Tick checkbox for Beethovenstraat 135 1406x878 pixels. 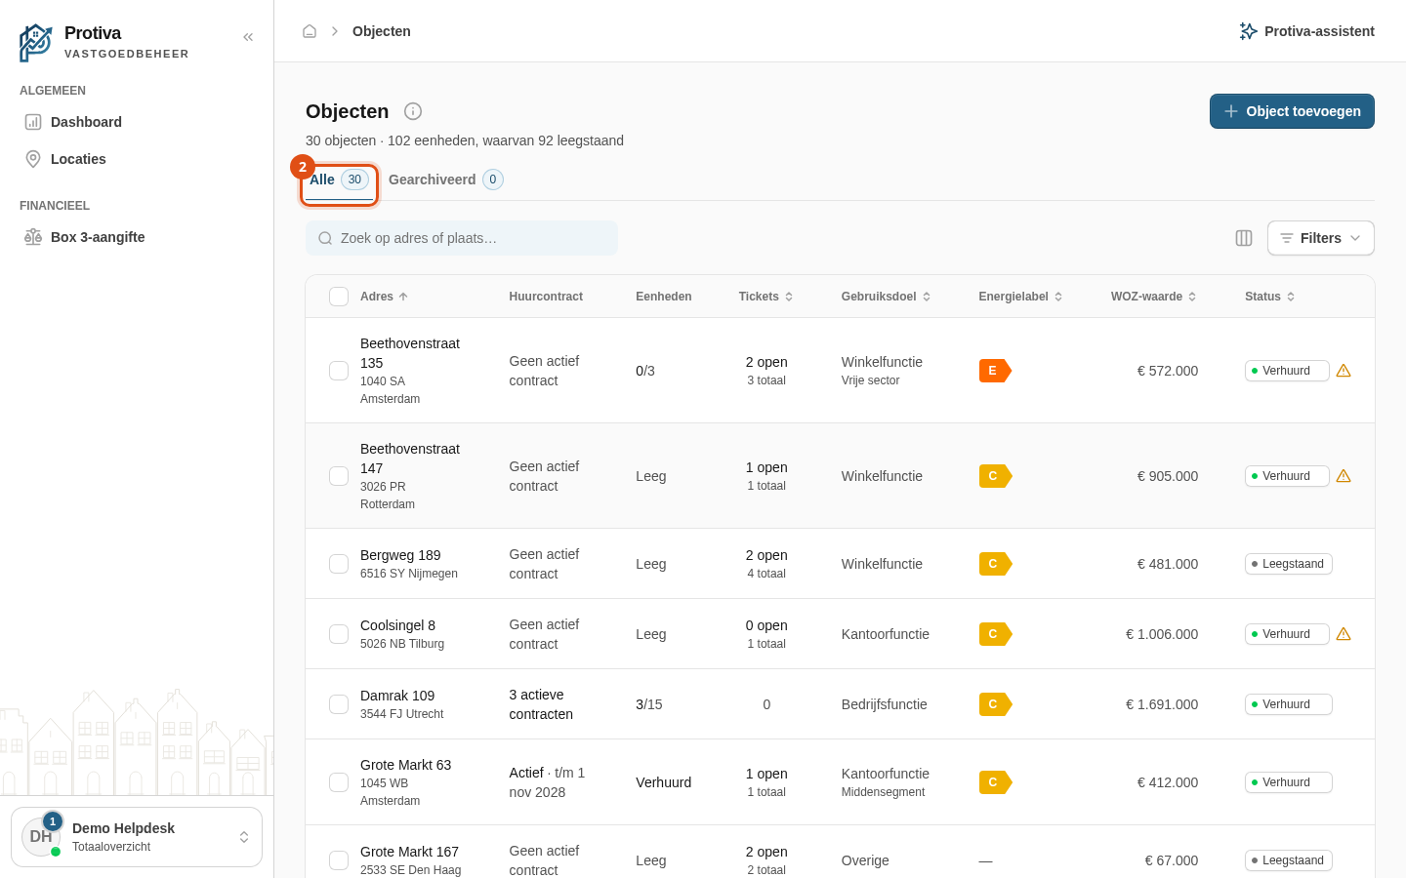coord(339,371)
